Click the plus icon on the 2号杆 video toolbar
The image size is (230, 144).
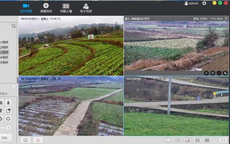click(x=206, y=73)
